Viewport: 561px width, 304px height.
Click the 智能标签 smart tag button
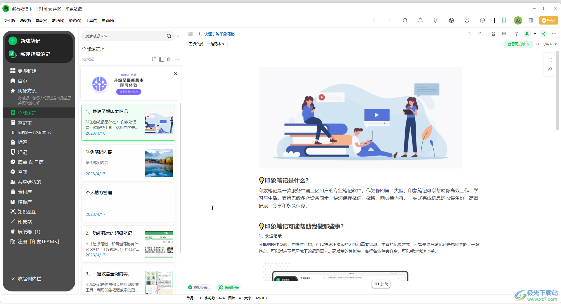tap(228, 287)
